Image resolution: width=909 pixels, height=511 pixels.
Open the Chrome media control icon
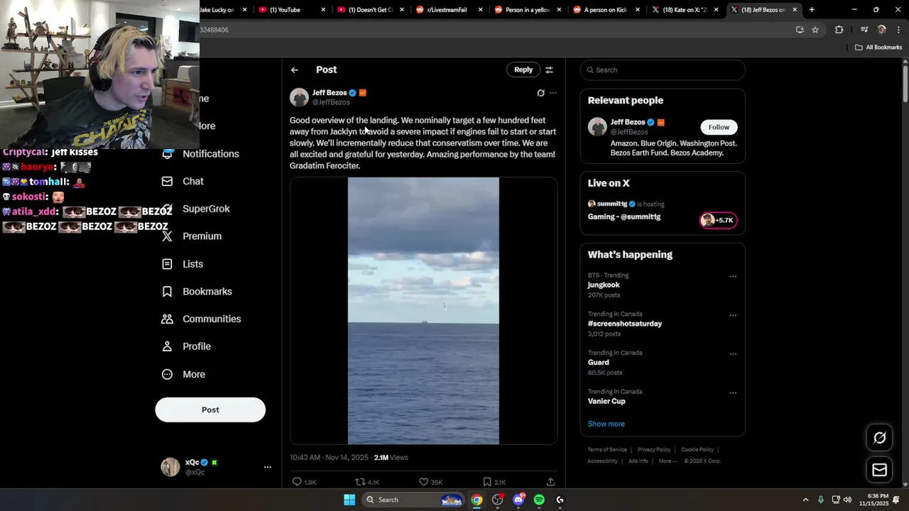(x=864, y=30)
